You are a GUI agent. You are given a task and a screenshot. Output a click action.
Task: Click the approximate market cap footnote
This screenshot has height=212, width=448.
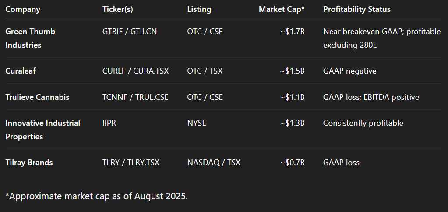tap(97, 196)
